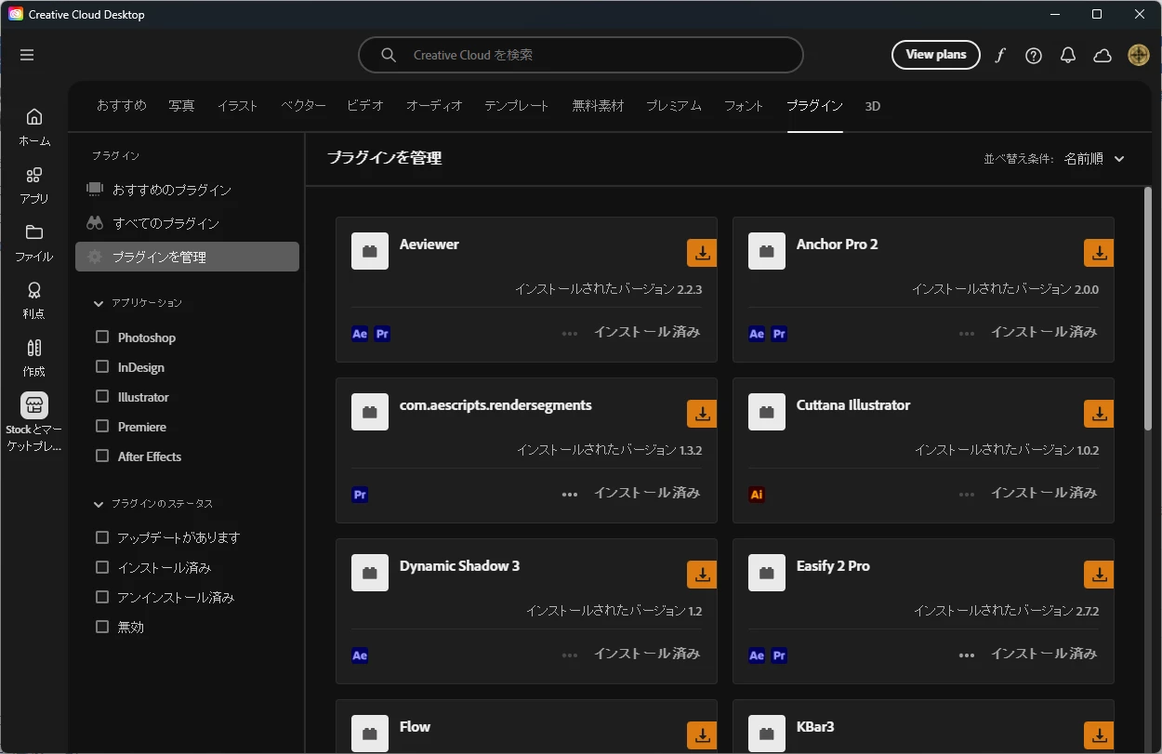Open Files (ファイル) in sidebar
The width and height of the screenshot is (1162, 754).
point(34,243)
